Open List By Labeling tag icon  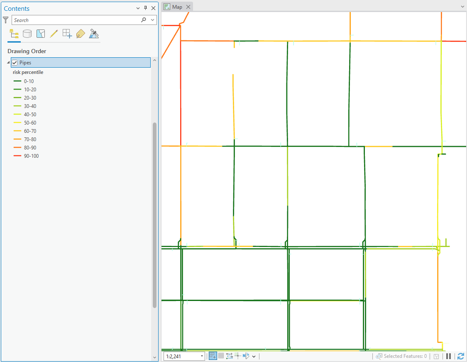81,34
